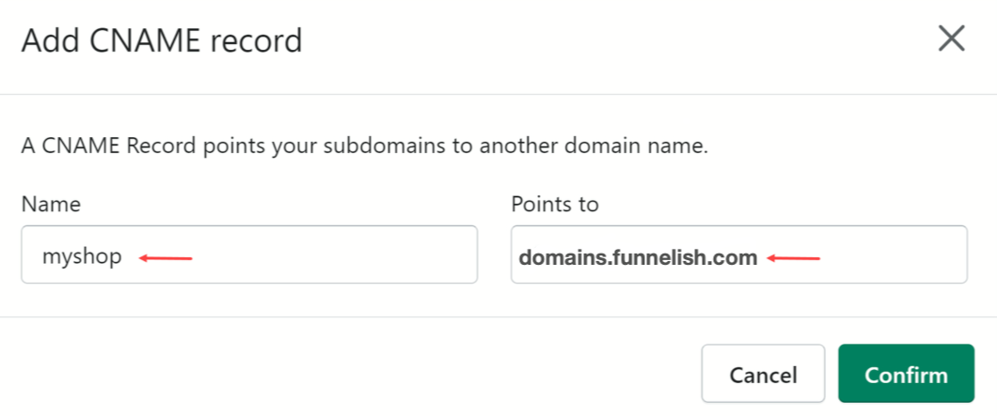Click the "Name" field label
The image size is (997, 416).
click(x=51, y=204)
